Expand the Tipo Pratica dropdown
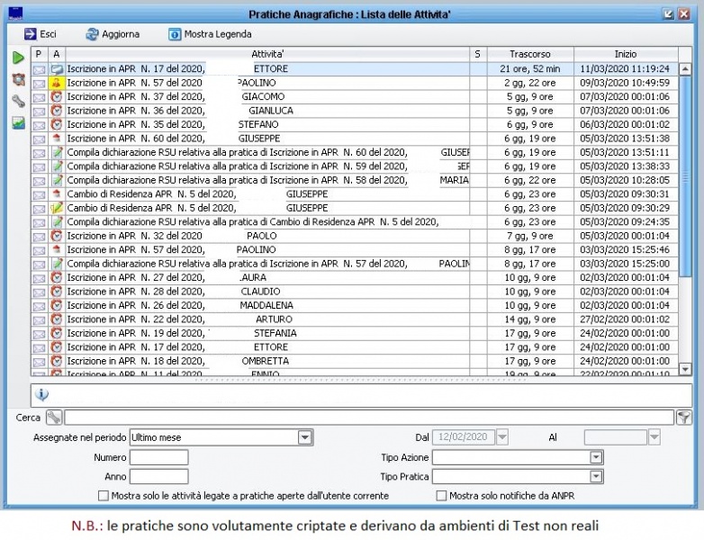 click(595, 476)
